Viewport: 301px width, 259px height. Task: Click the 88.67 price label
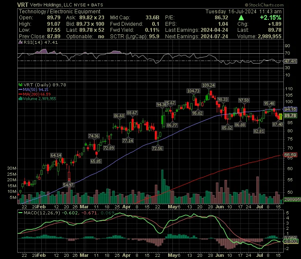132,113
